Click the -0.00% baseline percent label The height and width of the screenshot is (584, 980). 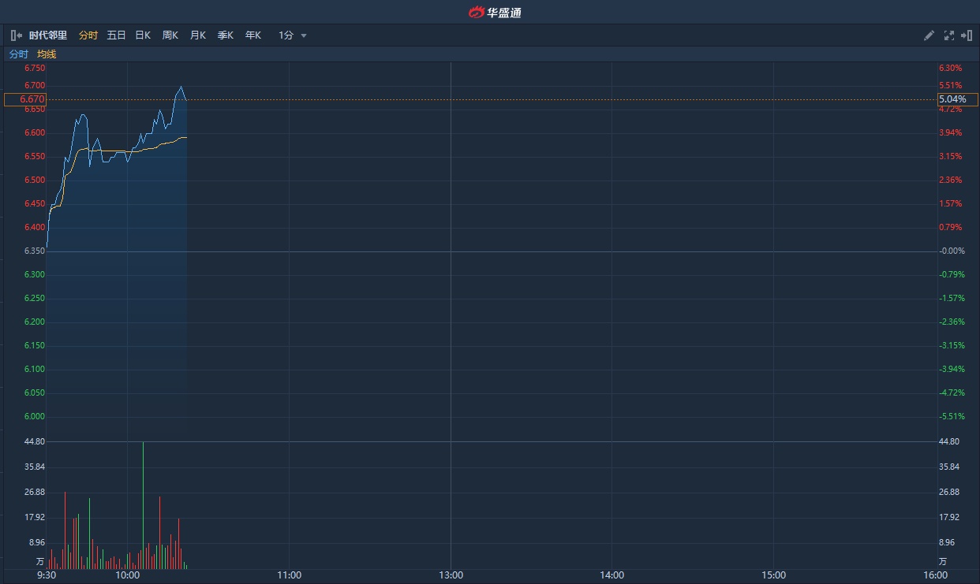(951, 251)
